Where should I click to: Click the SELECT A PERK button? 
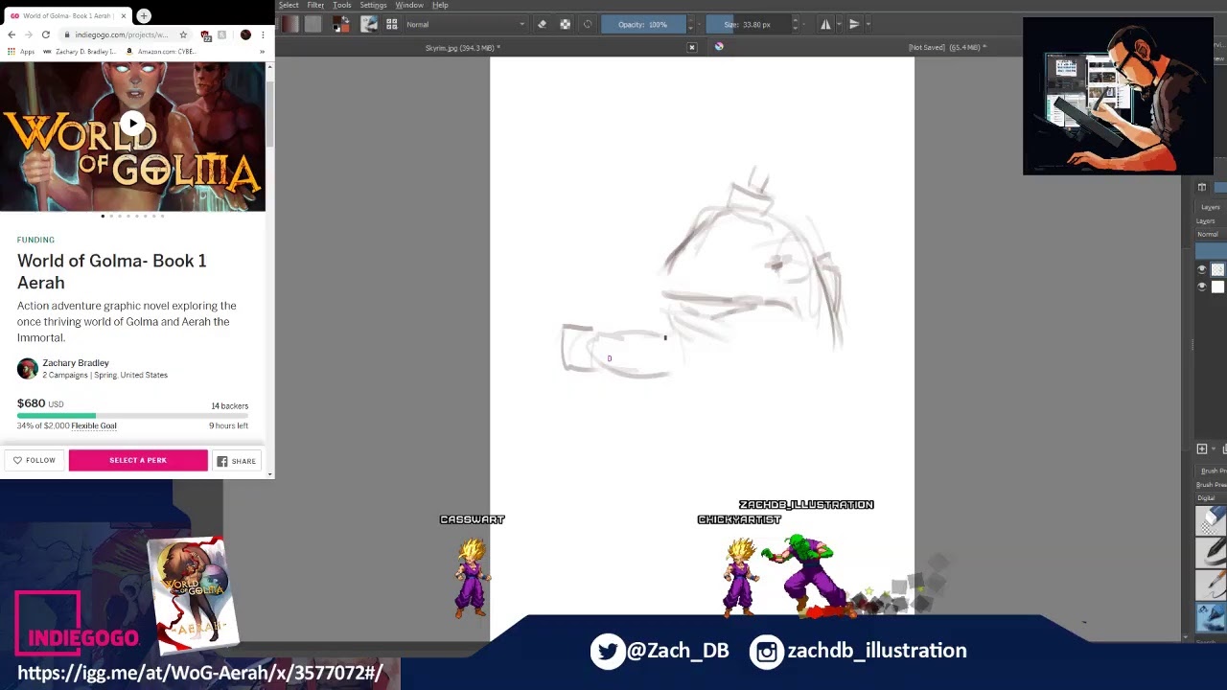(x=138, y=461)
